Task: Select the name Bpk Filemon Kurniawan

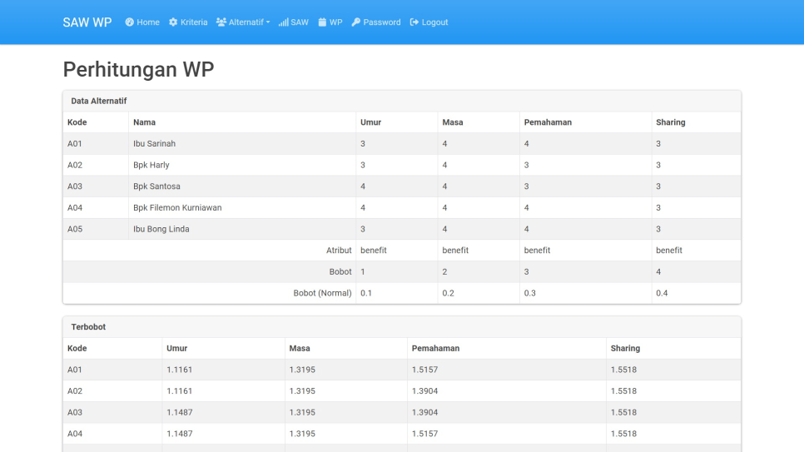Action: pyautogui.click(x=177, y=208)
